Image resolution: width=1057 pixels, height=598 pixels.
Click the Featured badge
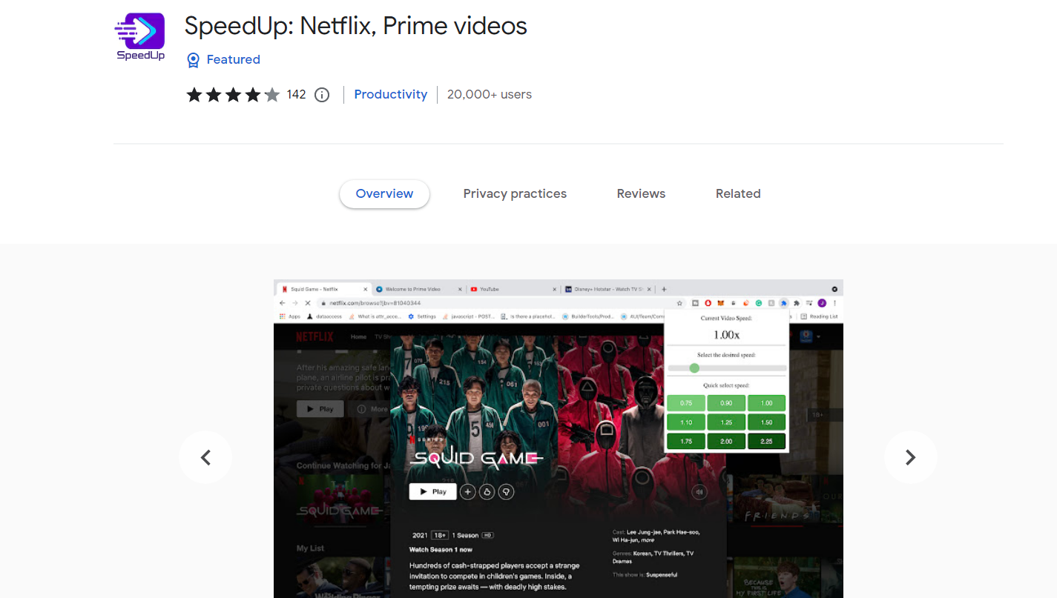click(223, 60)
